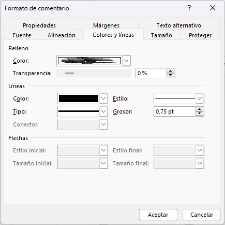Expand the Estilo line style dropdown

[200, 99]
